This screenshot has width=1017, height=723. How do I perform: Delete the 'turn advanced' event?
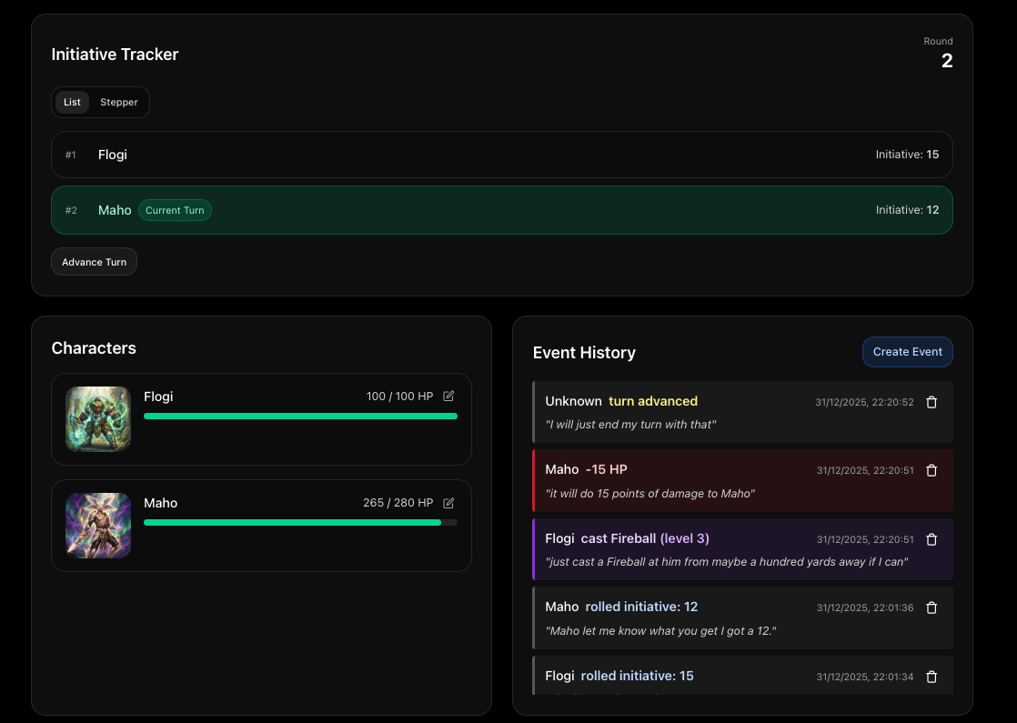[931, 402]
